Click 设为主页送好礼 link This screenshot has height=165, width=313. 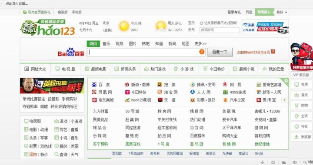click(x=37, y=12)
